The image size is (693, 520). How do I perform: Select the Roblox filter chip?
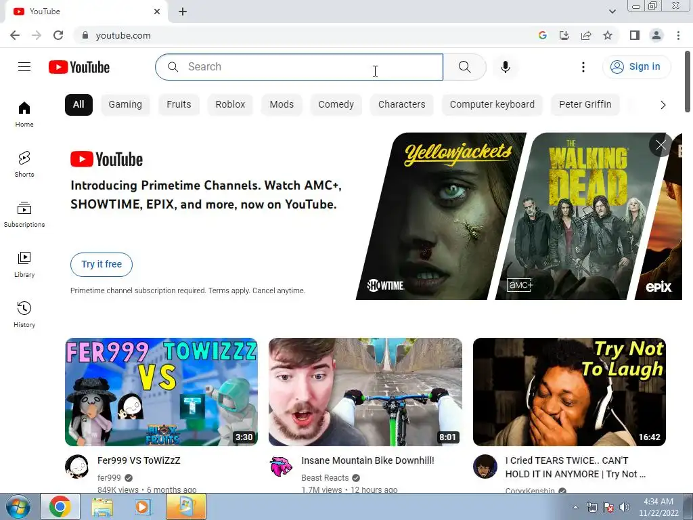(230, 105)
